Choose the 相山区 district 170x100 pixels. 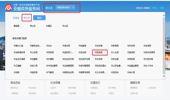[x=33, y=26]
